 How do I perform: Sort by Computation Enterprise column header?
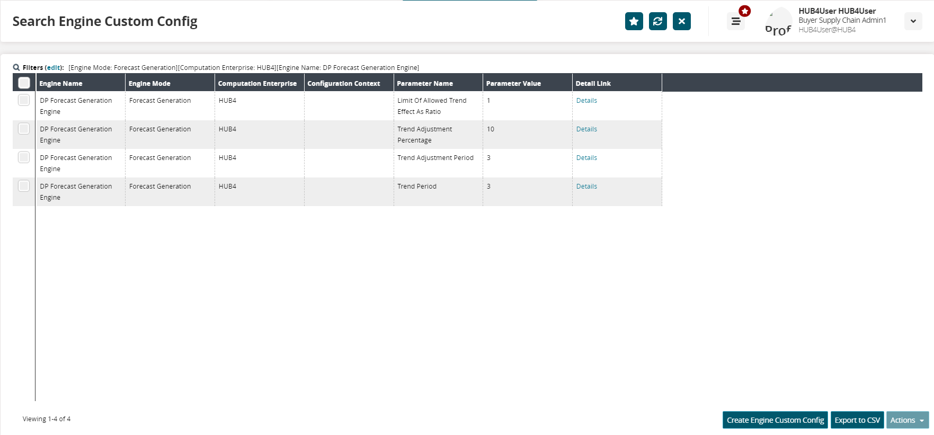pyautogui.click(x=260, y=83)
